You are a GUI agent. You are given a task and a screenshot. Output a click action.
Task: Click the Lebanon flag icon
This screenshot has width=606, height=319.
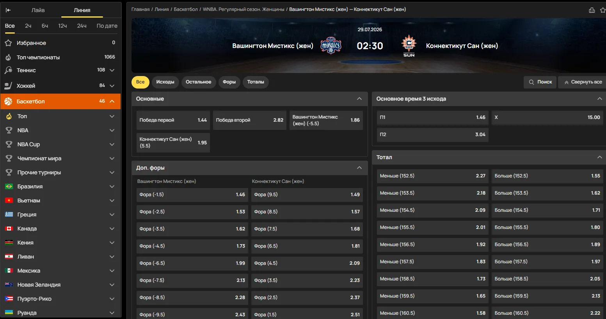(x=9, y=257)
